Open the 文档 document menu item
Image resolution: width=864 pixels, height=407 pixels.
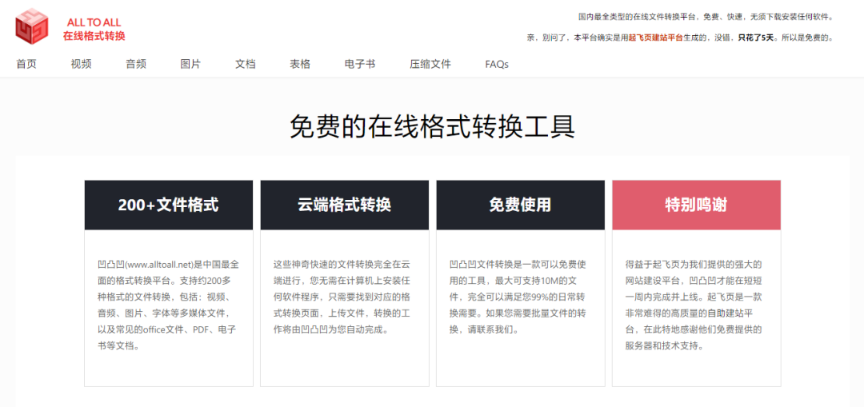coord(246,64)
